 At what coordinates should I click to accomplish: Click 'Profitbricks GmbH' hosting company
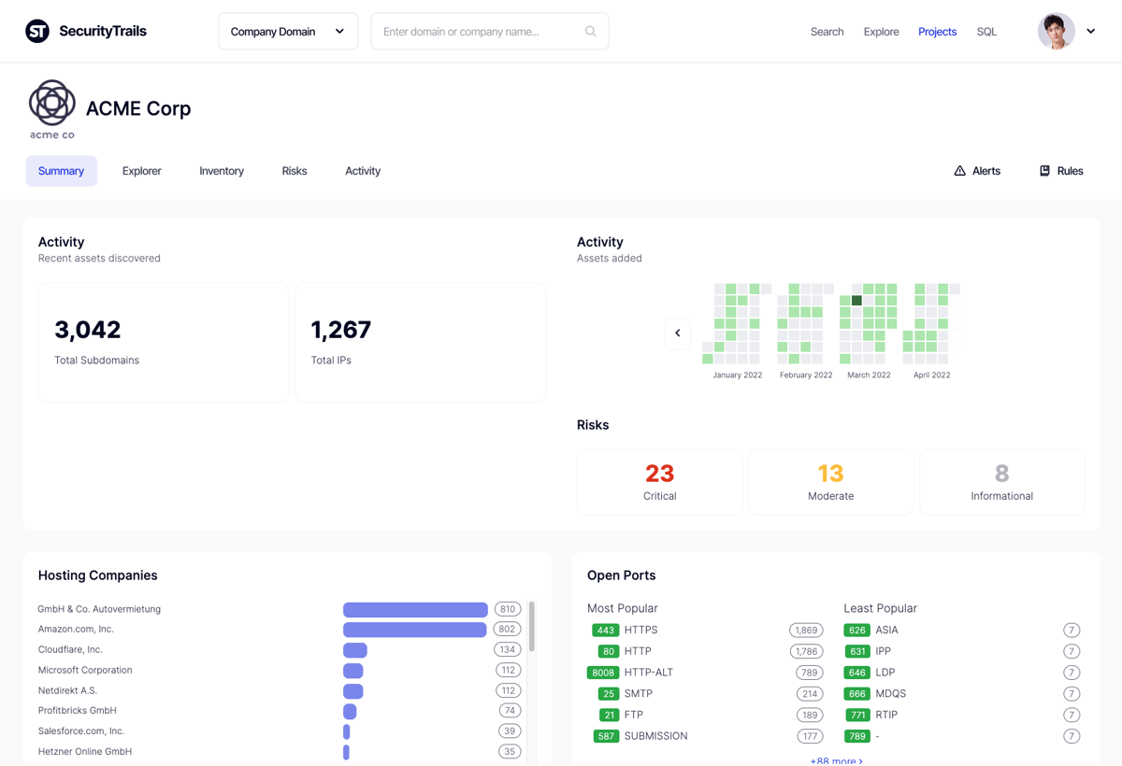[x=78, y=711]
